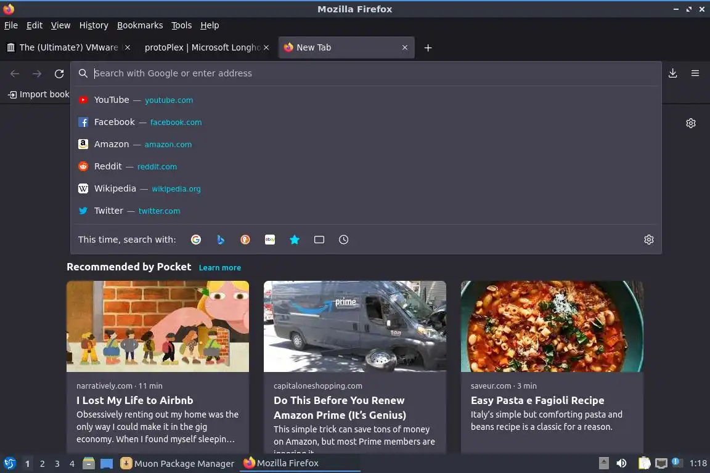Screen dimensions: 710x473
Task: Click the update notifier tray icon
Action: 676,462
